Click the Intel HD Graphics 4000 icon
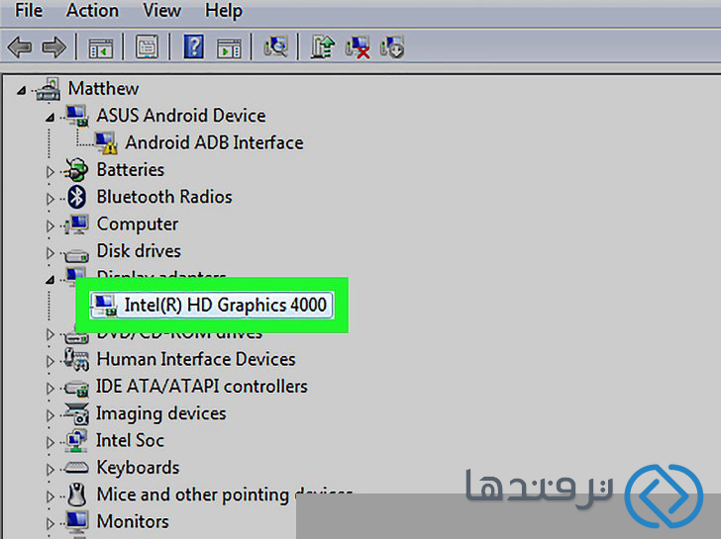This screenshot has height=539, width=721. 105,305
